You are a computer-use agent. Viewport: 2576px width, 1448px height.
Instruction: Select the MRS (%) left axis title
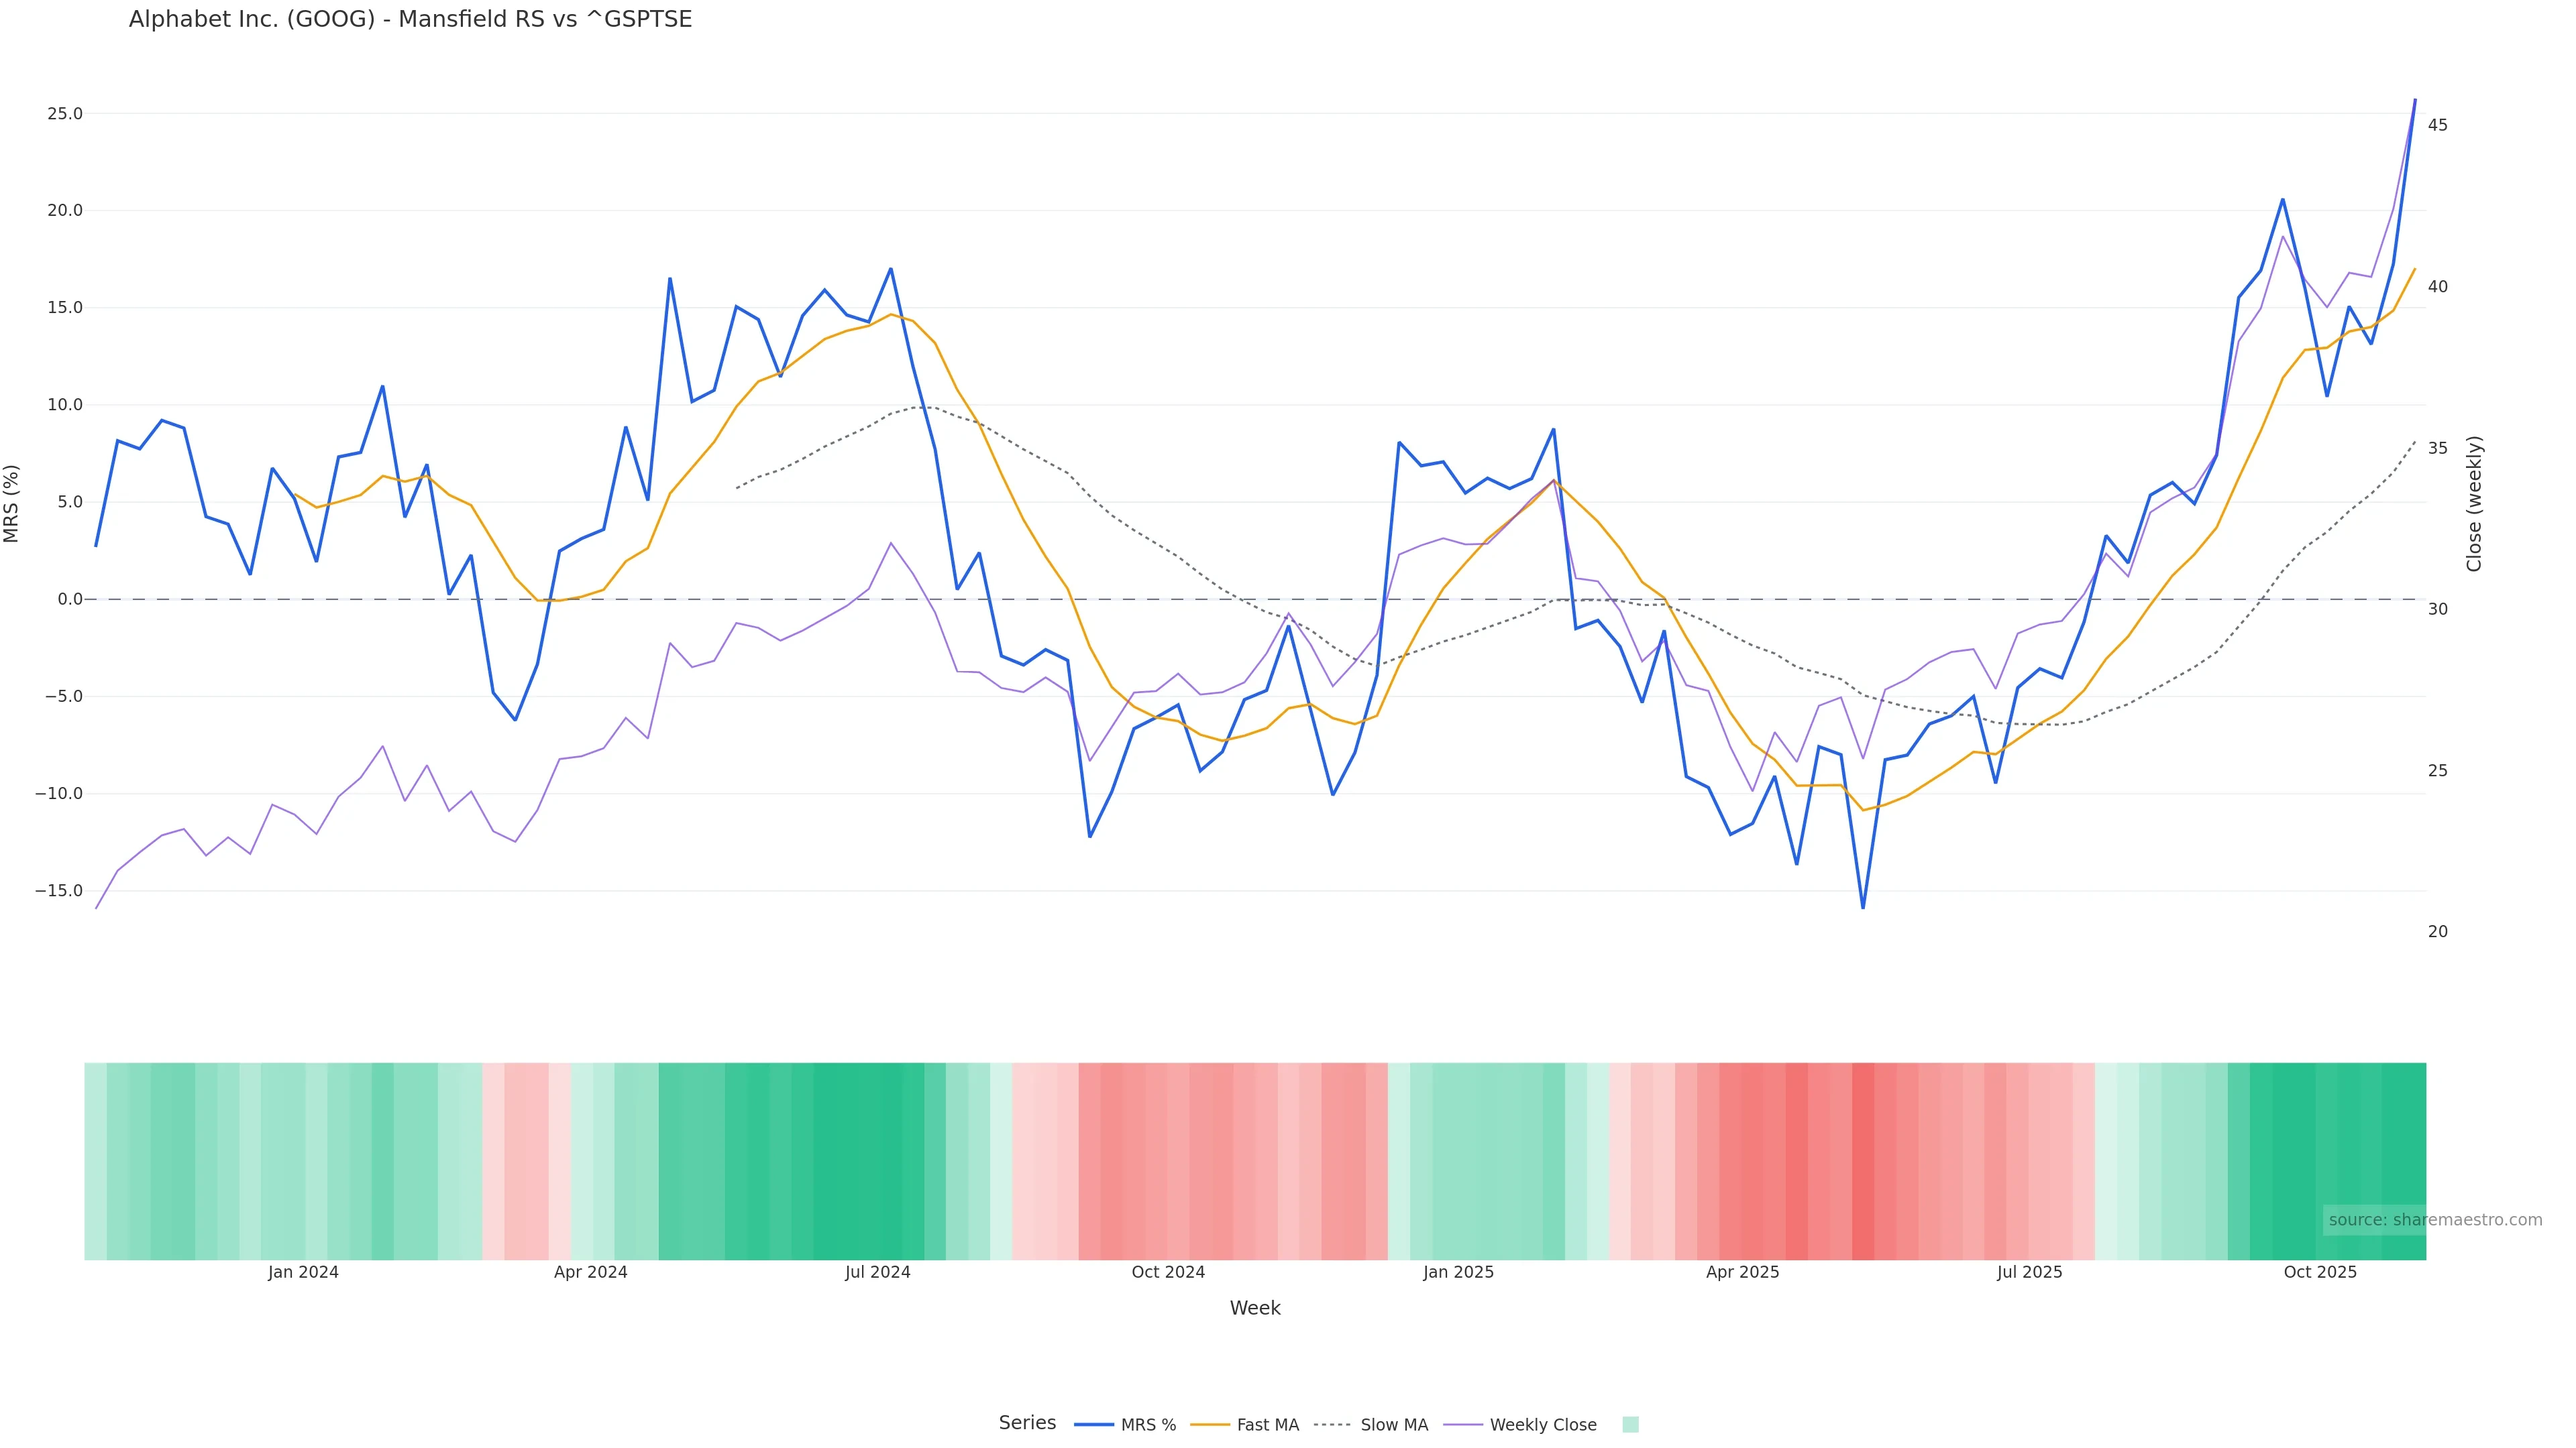coord(12,503)
